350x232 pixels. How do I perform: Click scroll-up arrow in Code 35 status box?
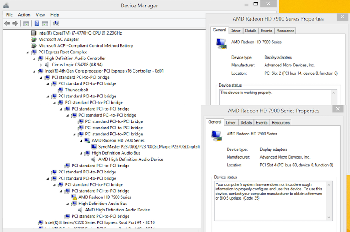tap(329, 185)
